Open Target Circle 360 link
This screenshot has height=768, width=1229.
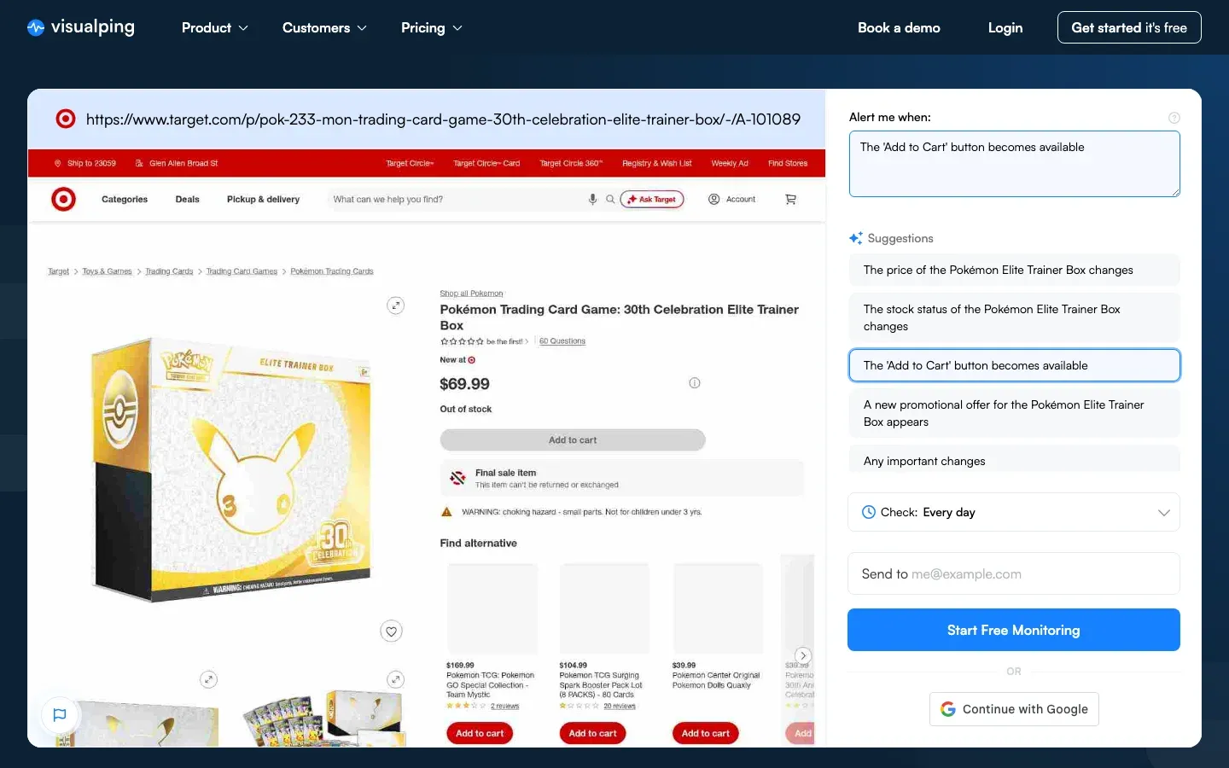[571, 163]
